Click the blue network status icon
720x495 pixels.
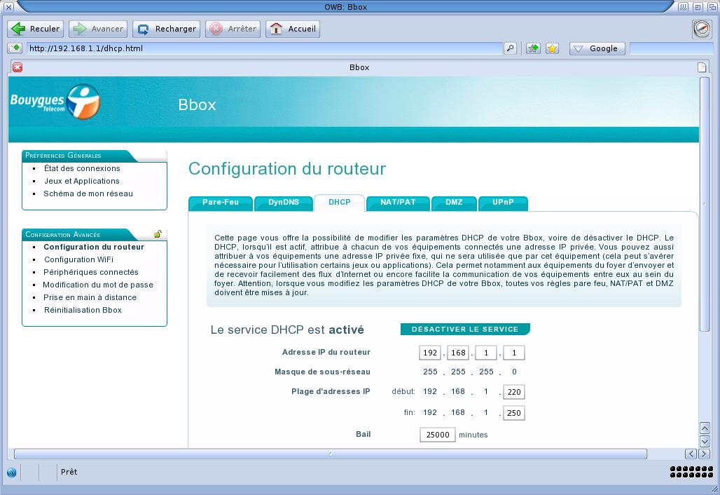[12, 472]
